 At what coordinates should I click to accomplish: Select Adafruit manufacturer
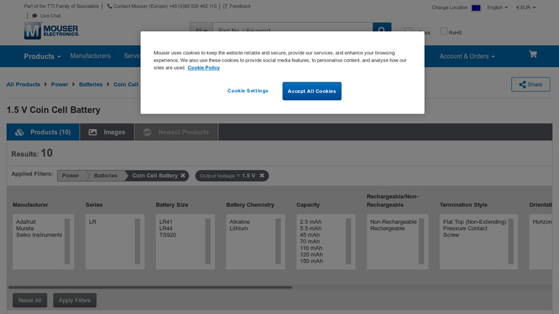[26, 222]
